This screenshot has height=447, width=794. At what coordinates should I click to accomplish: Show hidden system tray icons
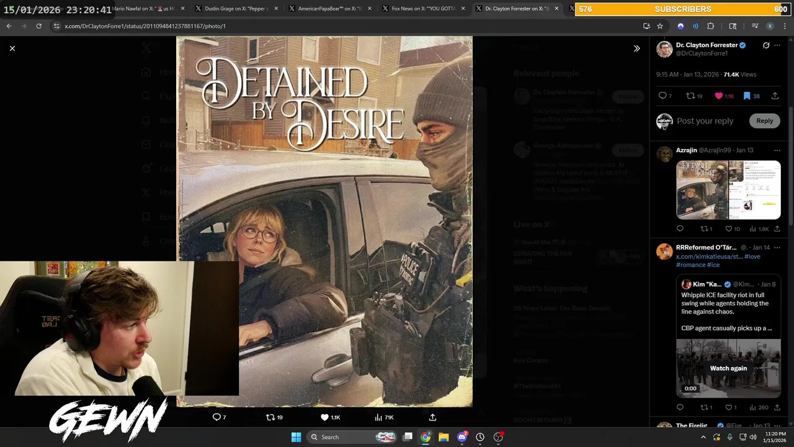[703, 437]
